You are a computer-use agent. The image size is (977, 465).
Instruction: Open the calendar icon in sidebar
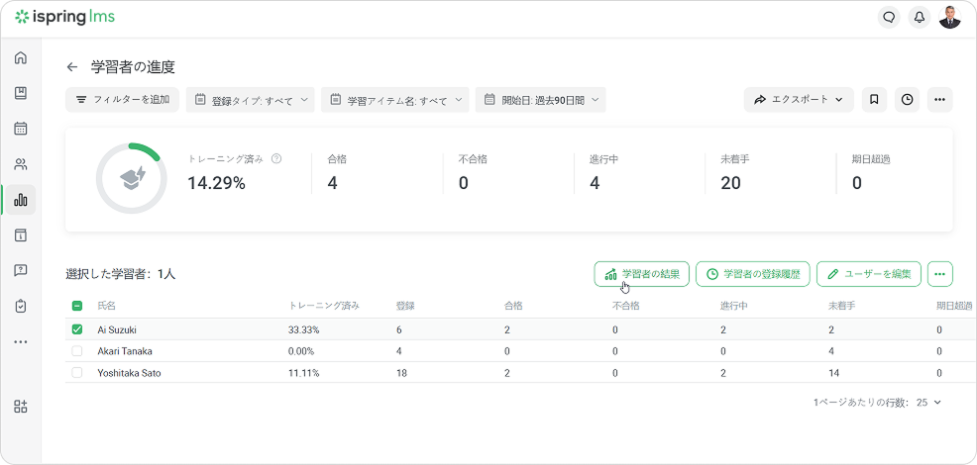click(21, 129)
